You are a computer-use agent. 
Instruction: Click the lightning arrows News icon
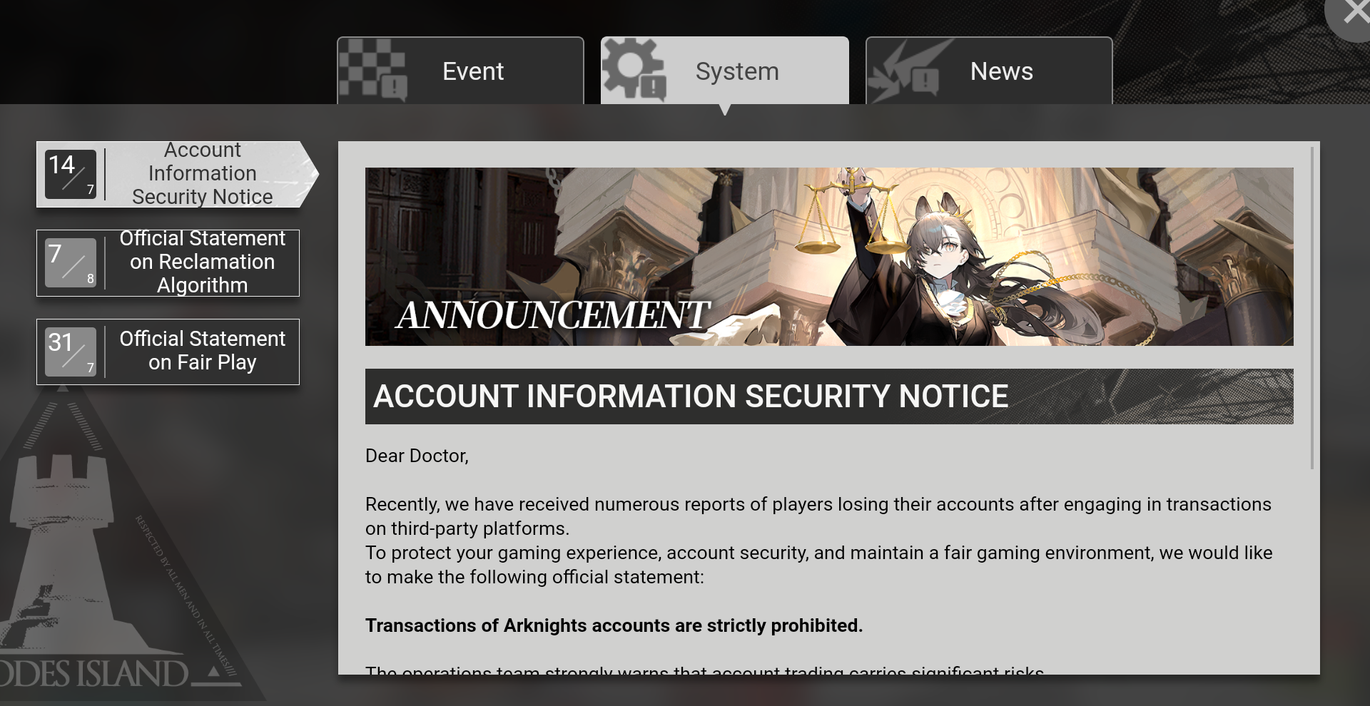905,71
